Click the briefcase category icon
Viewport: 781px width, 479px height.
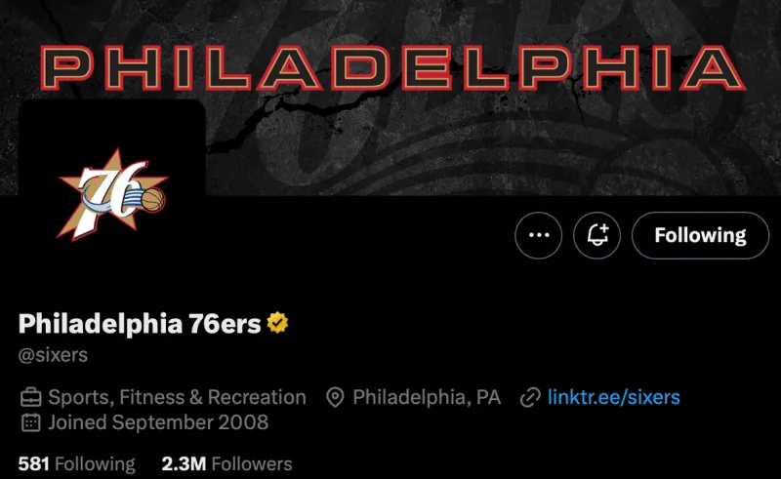pos(30,397)
